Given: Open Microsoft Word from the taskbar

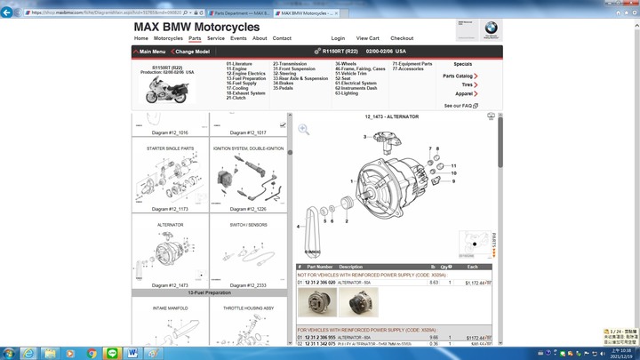Looking at the screenshot, I should tap(132, 353).
